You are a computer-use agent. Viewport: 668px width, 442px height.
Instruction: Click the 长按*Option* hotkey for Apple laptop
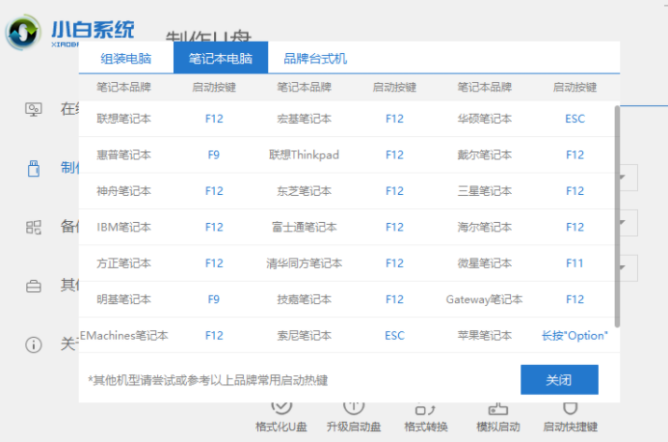click(x=574, y=336)
